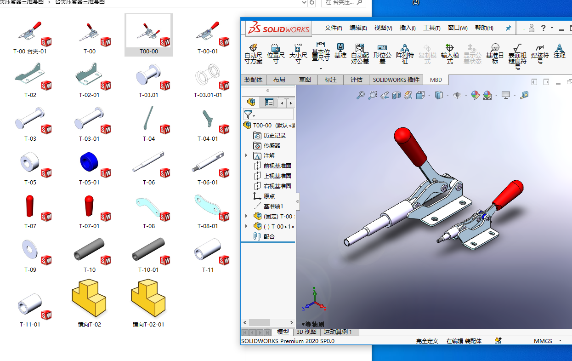572x361 pixels.
Task: Expand the (固定) T-00 component node
Action: (x=246, y=216)
